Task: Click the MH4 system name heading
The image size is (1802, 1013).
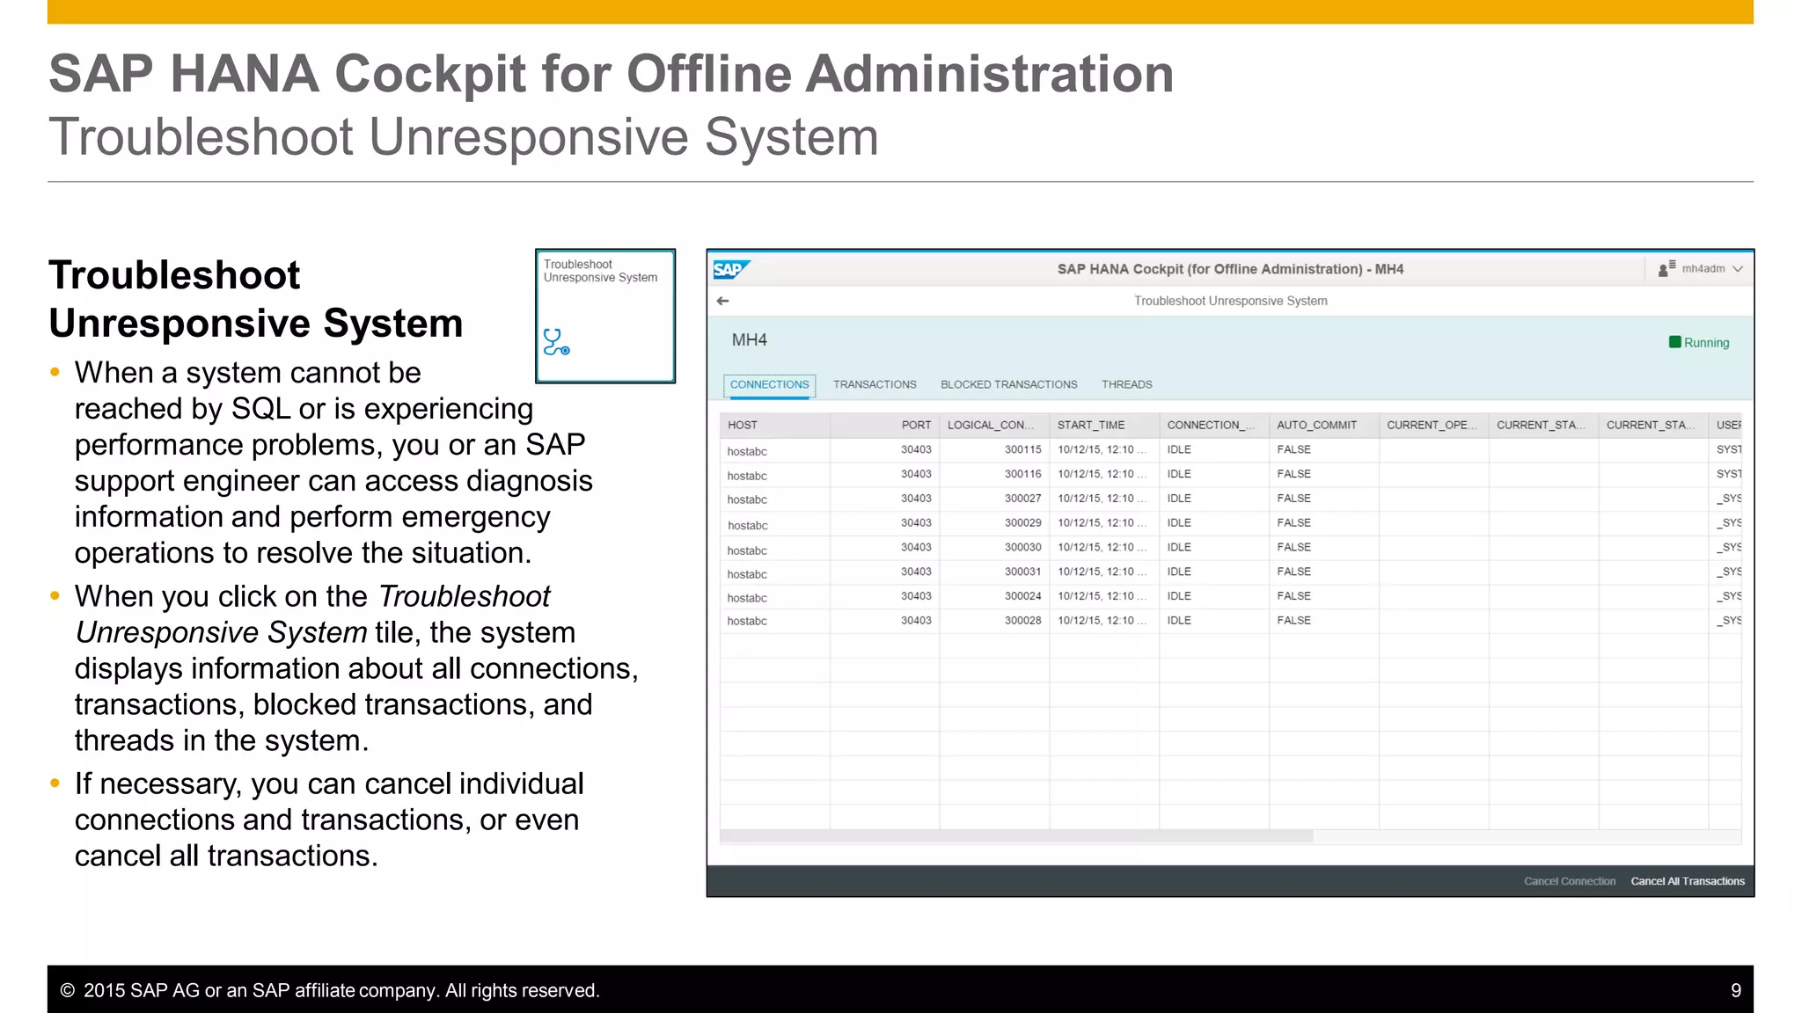Action: (750, 340)
